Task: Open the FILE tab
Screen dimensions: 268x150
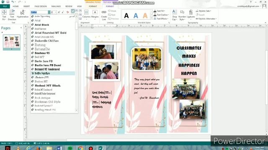Action: click(5, 6)
